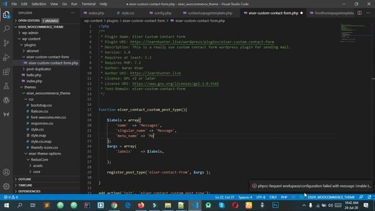Click wp-content in the breadcrumb path

[x=93, y=21]
